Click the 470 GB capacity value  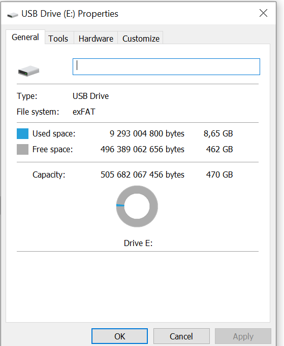pos(219,175)
